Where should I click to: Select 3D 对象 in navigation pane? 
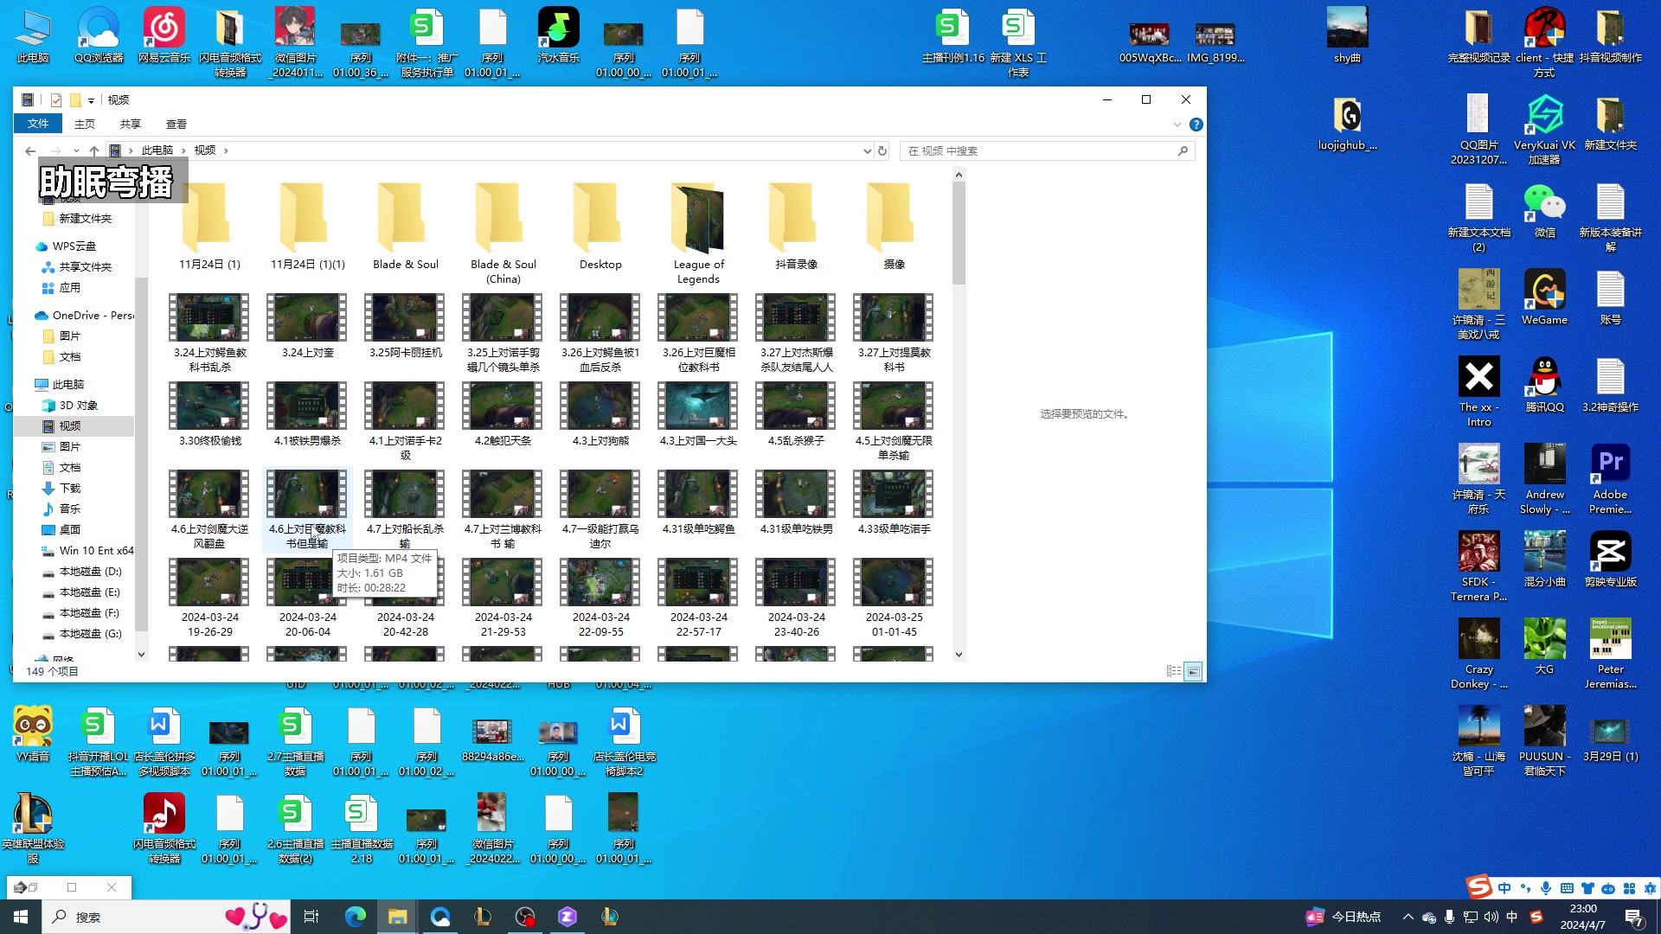78,406
